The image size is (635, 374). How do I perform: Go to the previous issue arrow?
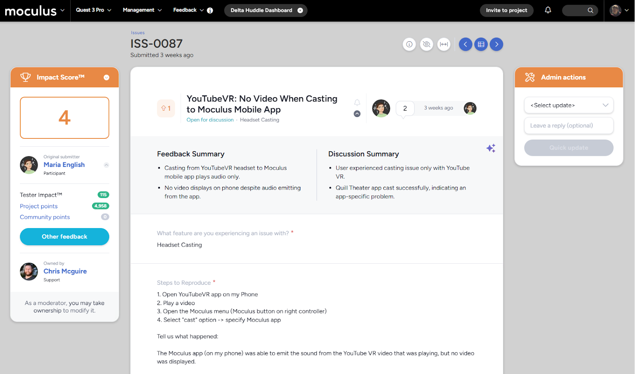coord(466,44)
